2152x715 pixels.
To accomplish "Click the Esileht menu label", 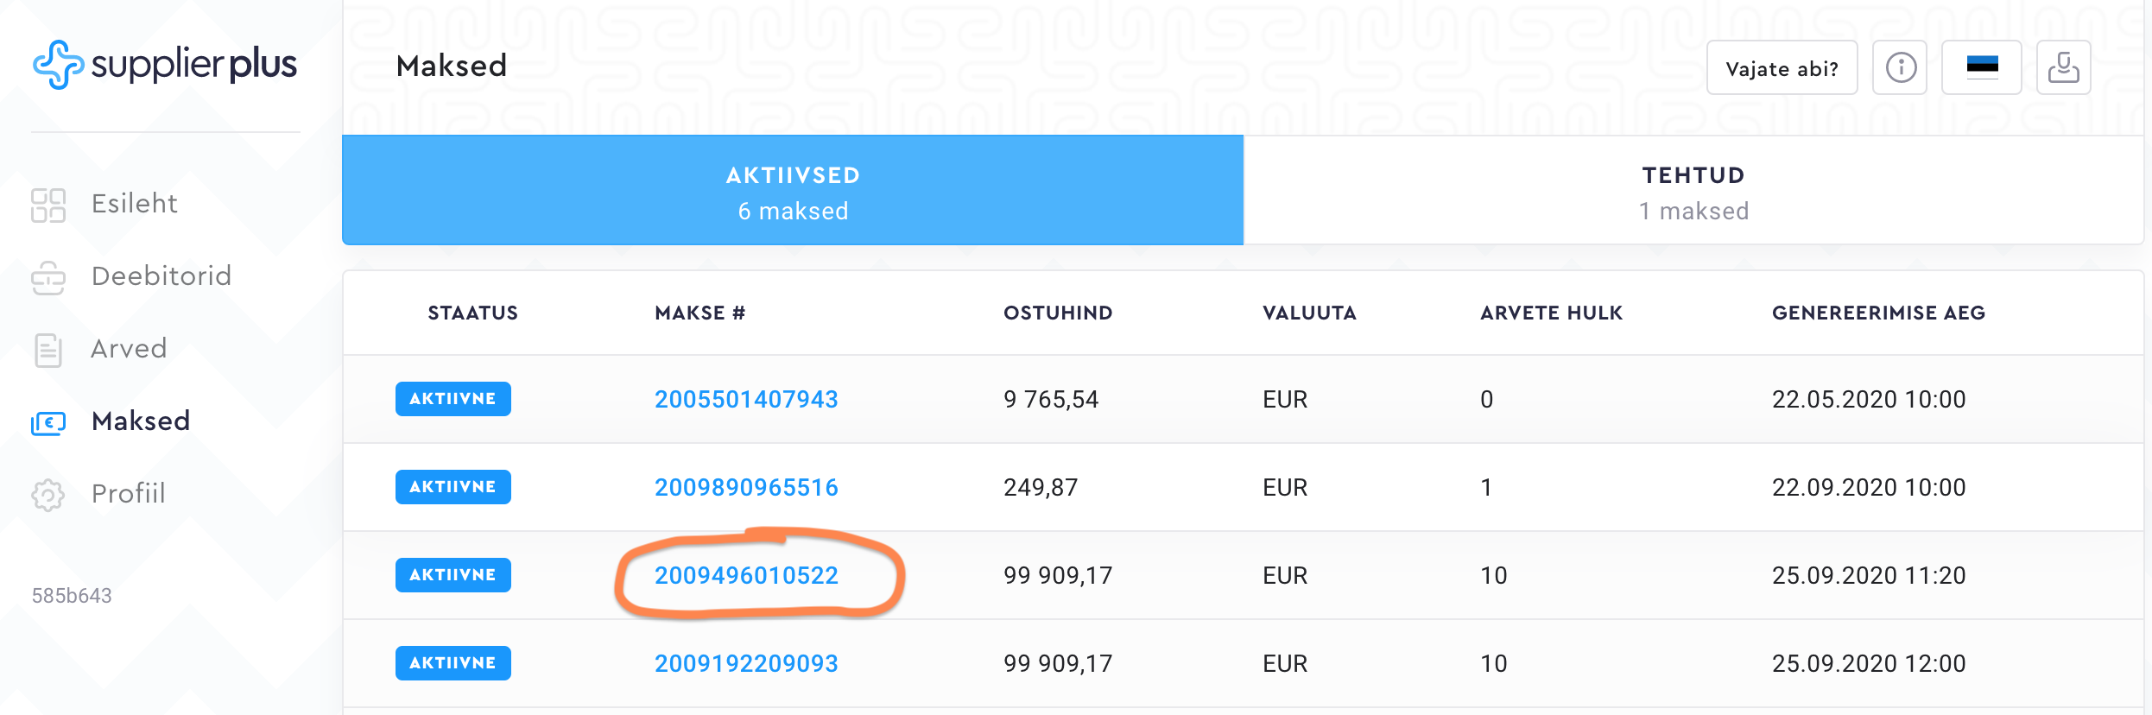I will [135, 204].
